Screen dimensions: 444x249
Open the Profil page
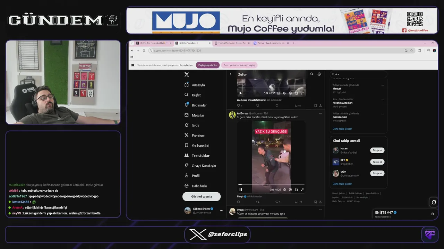click(192, 176)
